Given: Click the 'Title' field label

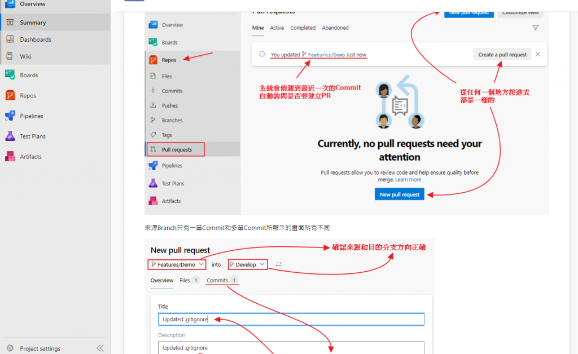Looking at the screenshot, I should pos(163,307).
